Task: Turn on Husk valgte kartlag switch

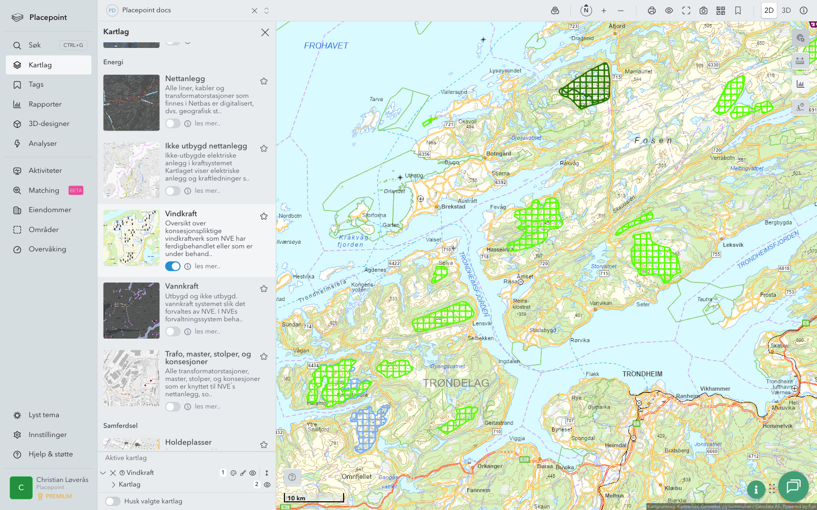Action: 113,501
